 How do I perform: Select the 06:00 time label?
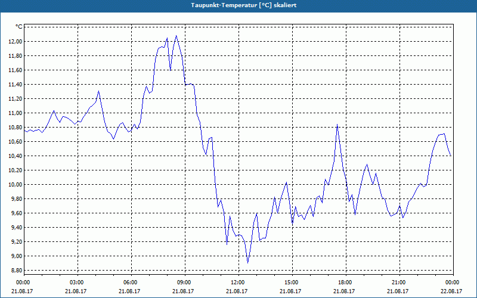coord(131,283)
